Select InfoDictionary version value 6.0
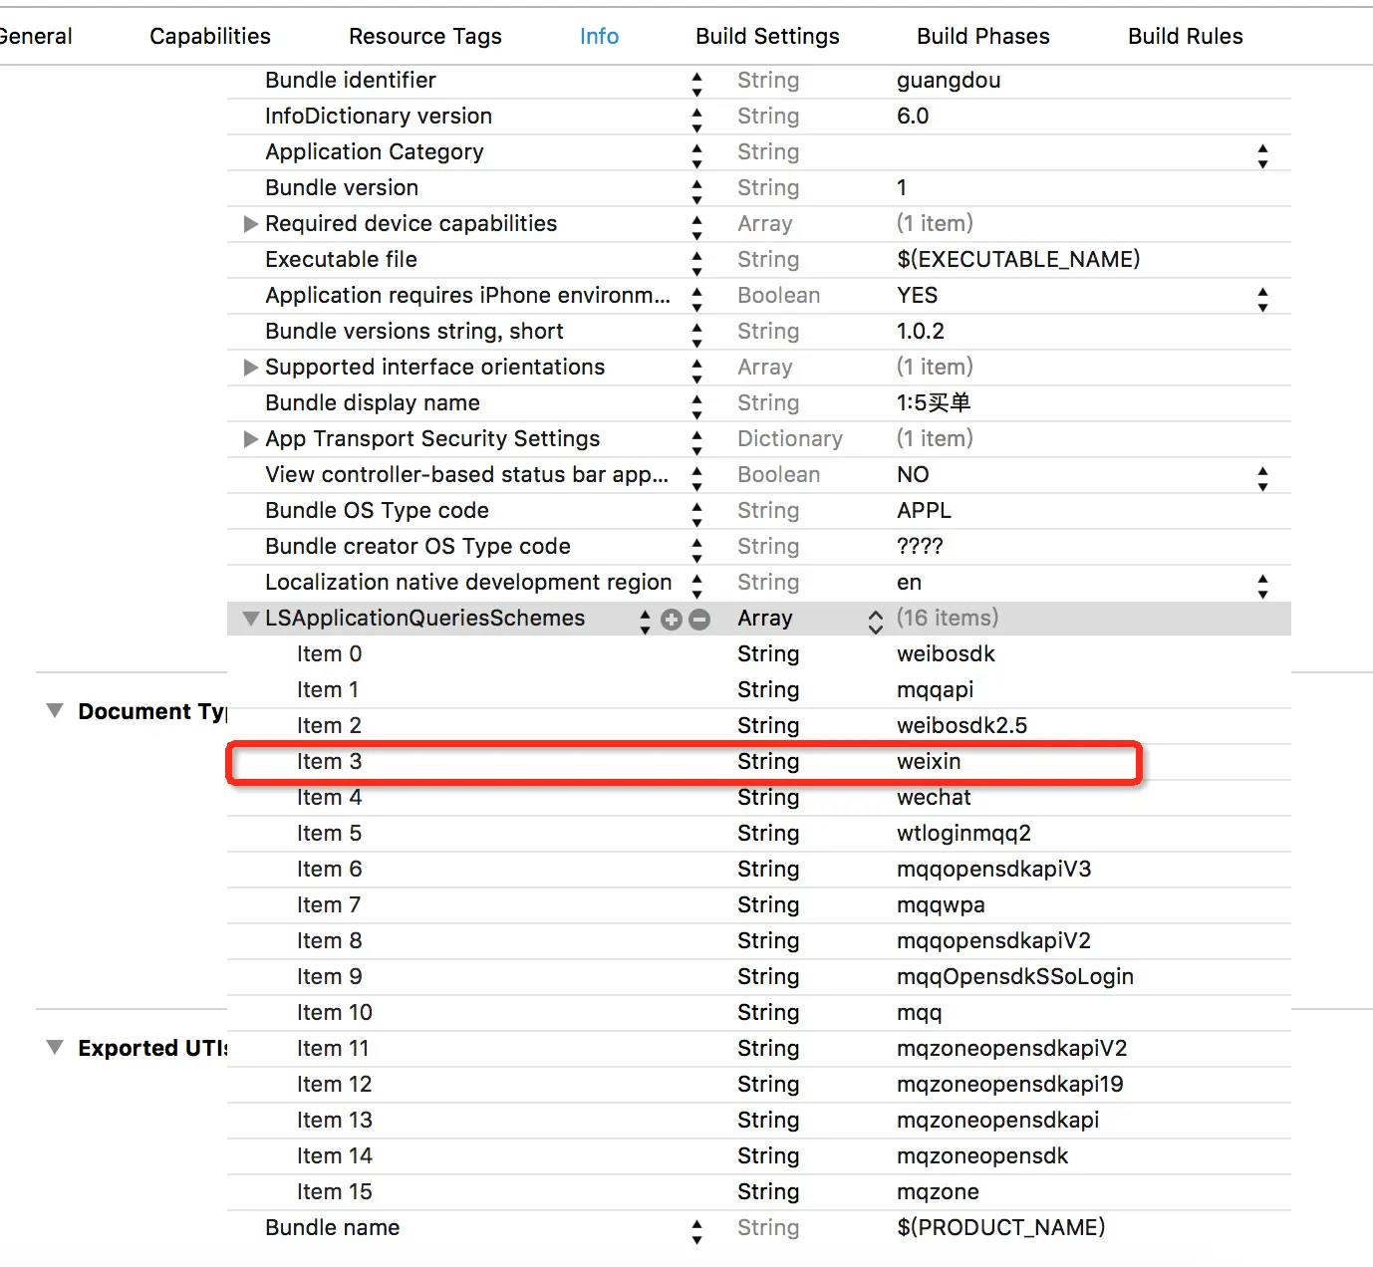 click(x=913, y=116)
